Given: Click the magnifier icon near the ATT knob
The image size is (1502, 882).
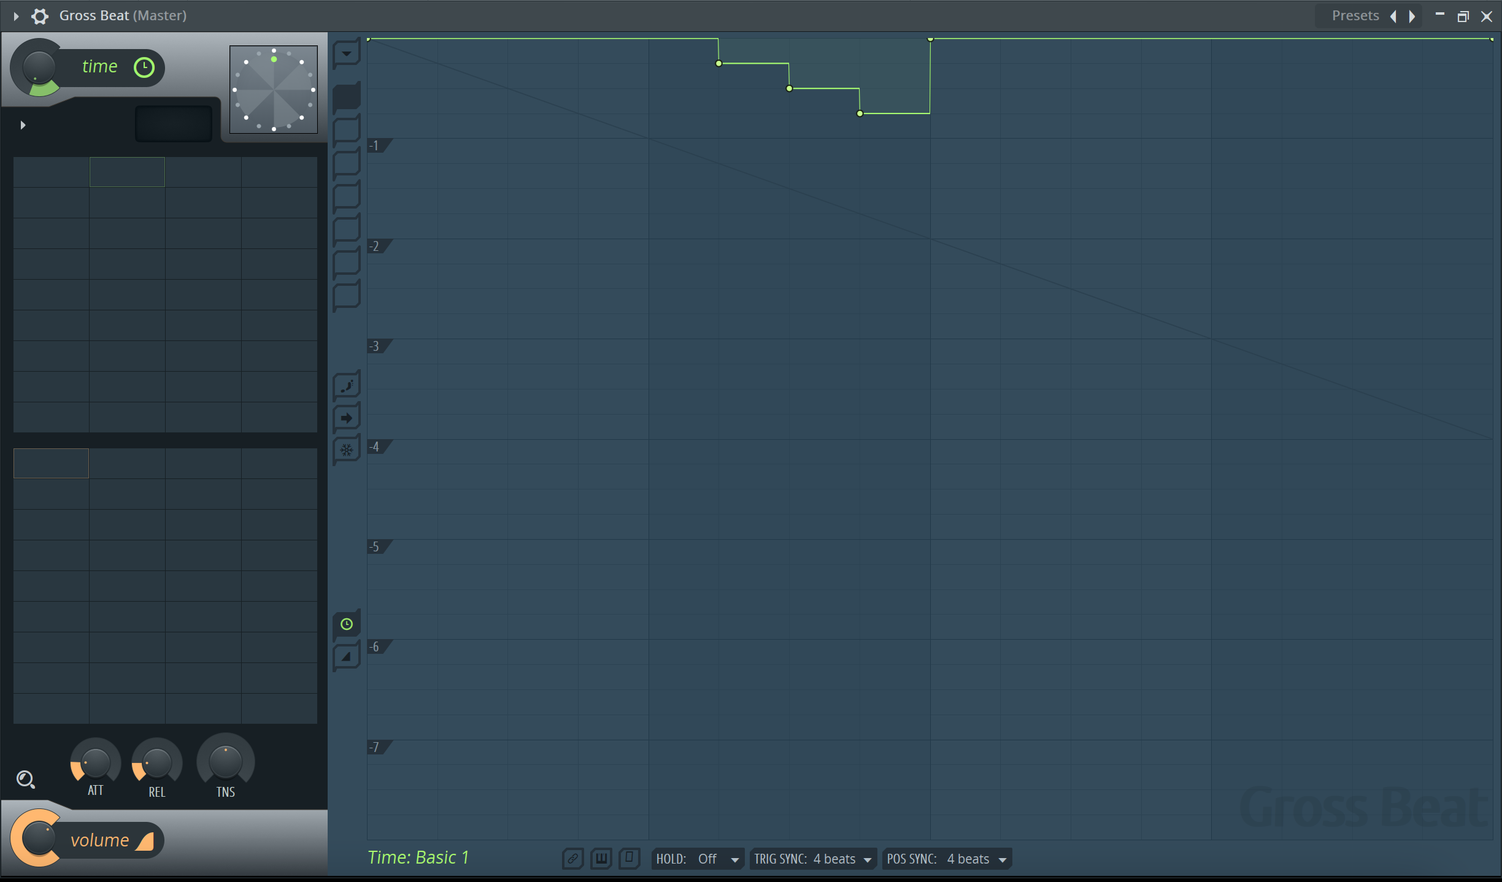Looking at the screenshot, I should (x=26, y=780).
